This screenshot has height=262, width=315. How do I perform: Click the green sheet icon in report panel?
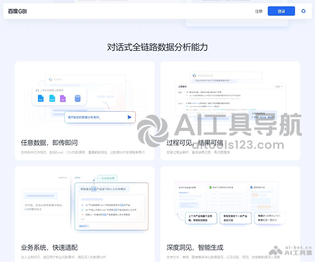pos(211,187)
